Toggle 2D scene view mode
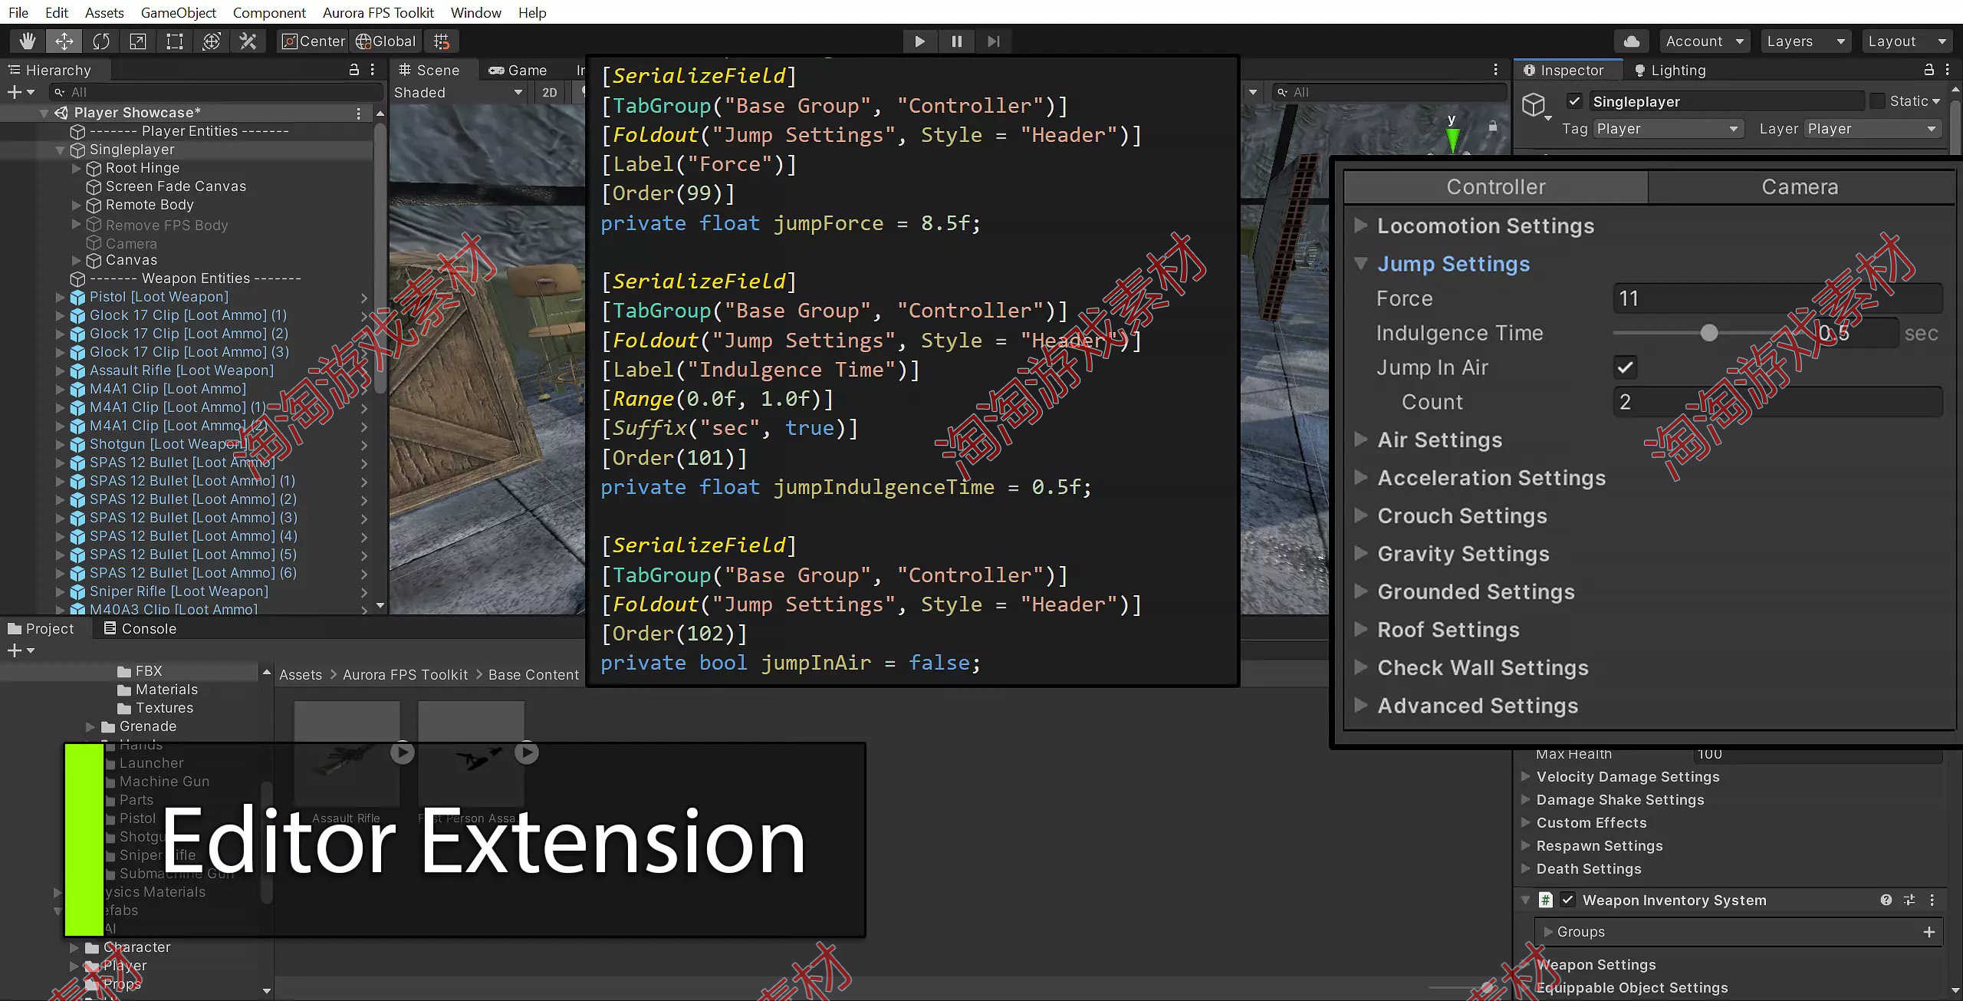This screenshot has height=1001, width=1963. (549, 93)
